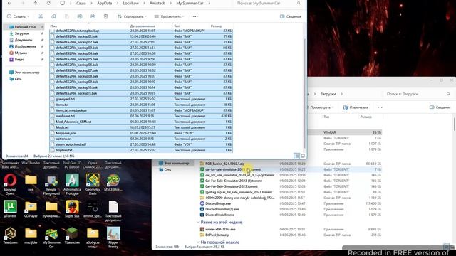This screenshot has height=256, width=456.
Task: Click the Cut scissors icon
Action: (41, 16)
